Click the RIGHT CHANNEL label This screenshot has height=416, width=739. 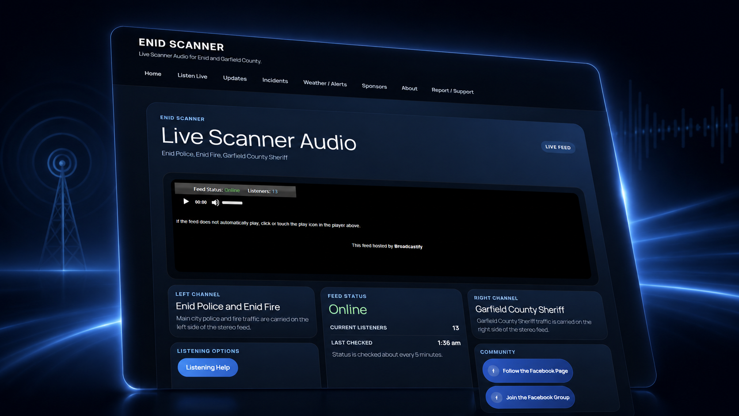tap(496, 298)
